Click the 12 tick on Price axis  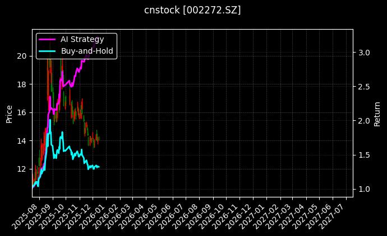coord(22,169)
